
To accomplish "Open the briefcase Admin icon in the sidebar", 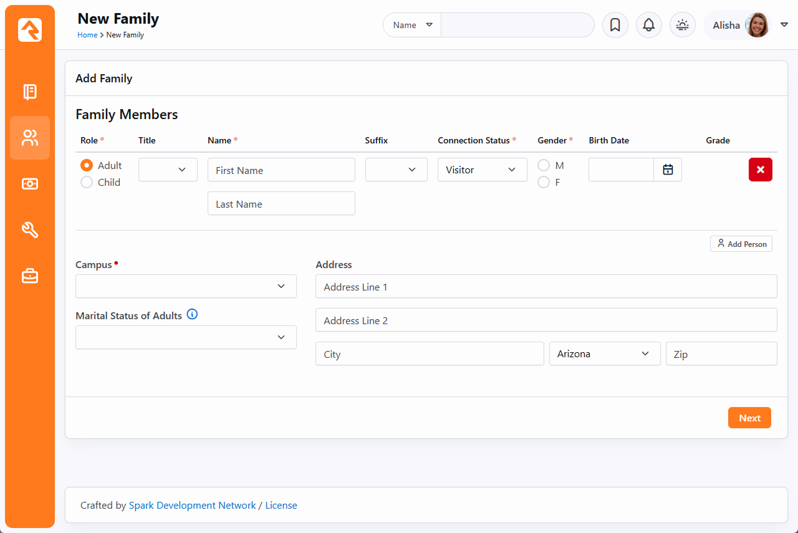I will [x=30, y=276].
